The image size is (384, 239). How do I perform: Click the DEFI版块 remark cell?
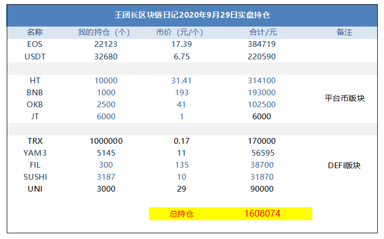coord(344,166)
